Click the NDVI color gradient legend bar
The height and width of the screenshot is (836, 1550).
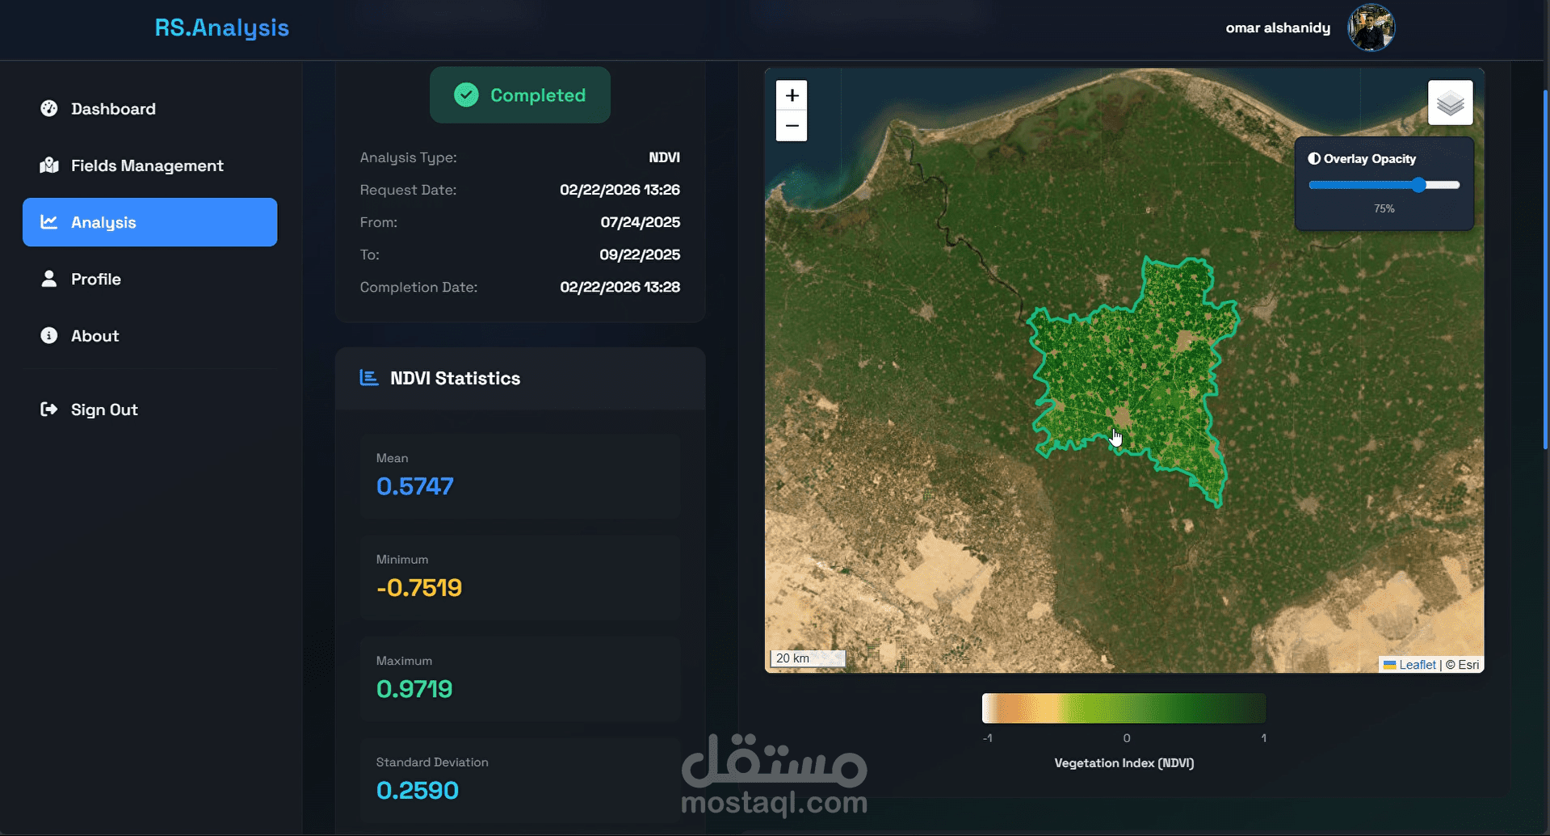tap(1124, 708)
